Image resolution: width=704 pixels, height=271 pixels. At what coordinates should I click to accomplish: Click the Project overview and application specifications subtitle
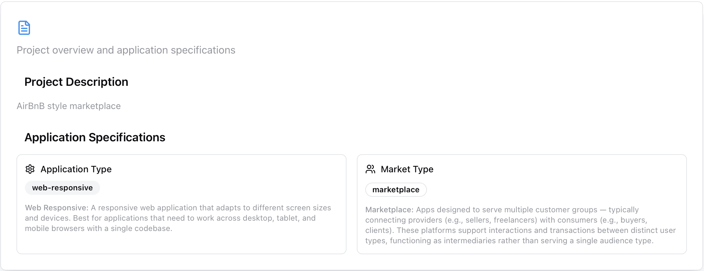pyautogui.click(x=126, y=50)
